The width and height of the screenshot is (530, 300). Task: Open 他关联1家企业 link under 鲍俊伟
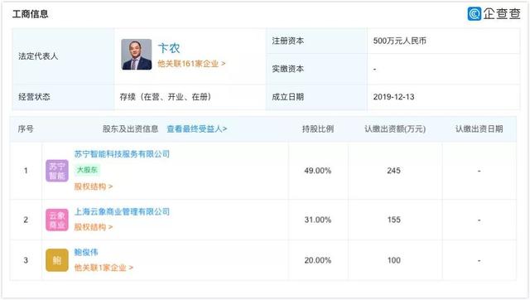[104, 268]
